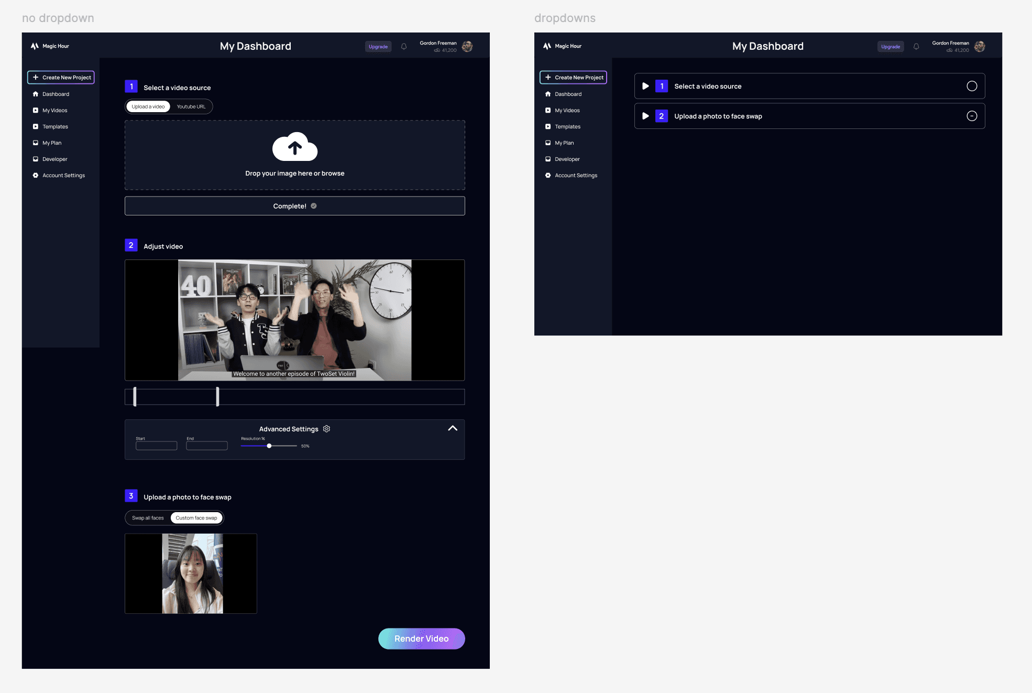
Task: Click the Upgrade button in left dashboard
Action: 378,47
